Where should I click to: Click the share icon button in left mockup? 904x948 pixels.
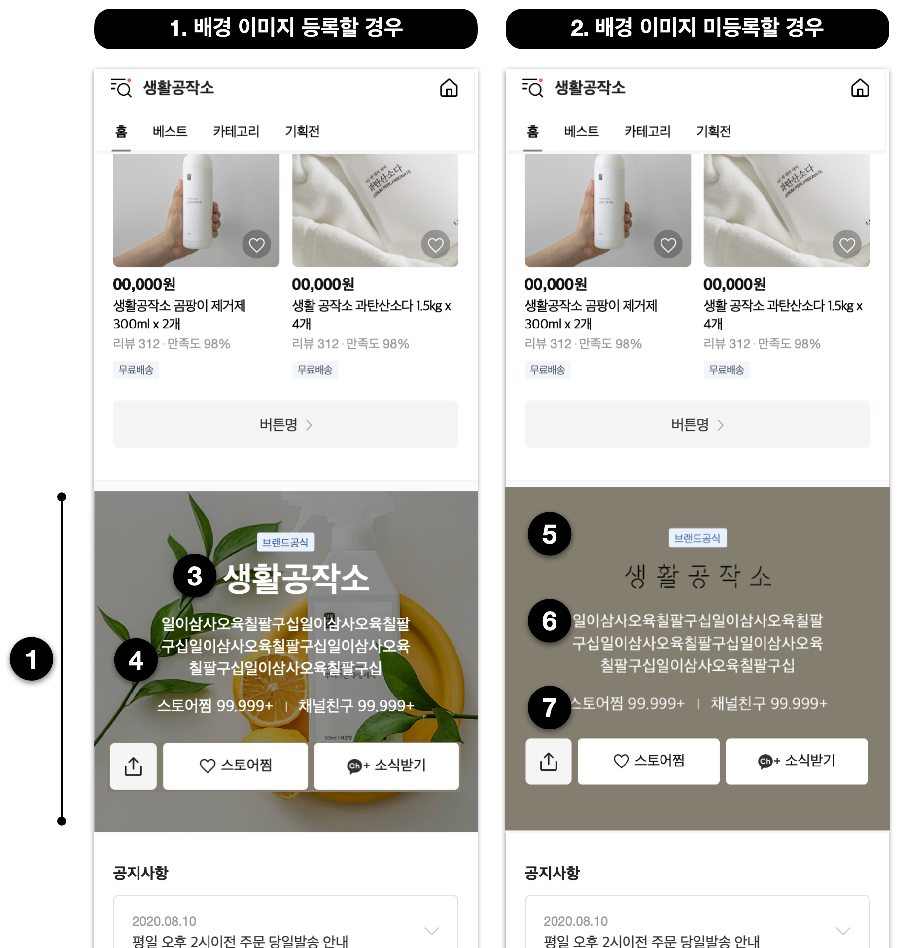pyautogui.click(x=133, y=766)
